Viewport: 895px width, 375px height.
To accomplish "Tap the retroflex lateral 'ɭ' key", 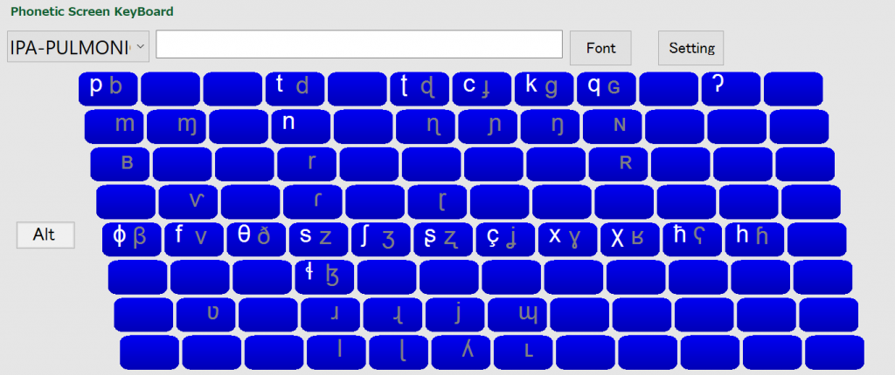I will tap(398, 352).
